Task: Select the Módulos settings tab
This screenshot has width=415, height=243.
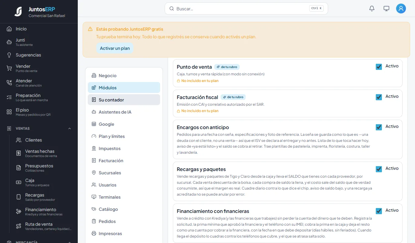Action: tap(124, 88)
